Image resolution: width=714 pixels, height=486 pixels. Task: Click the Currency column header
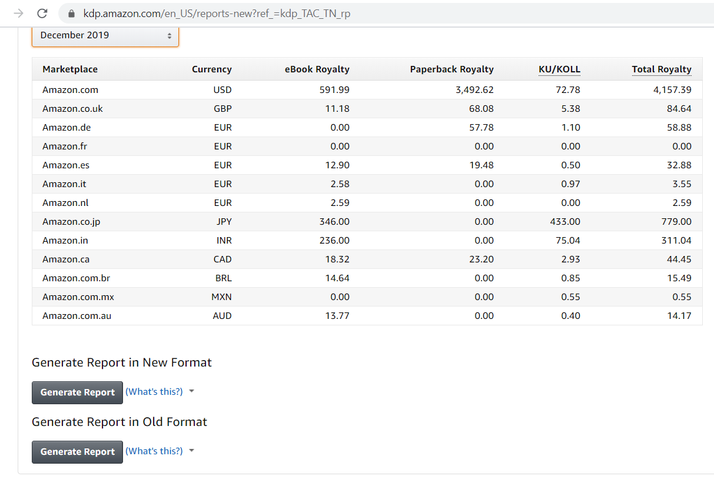click(212, 69)
